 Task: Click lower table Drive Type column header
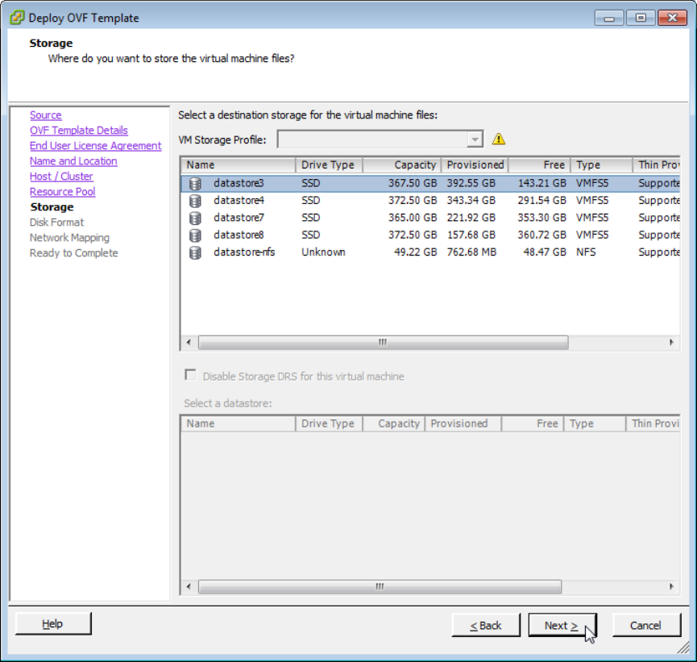click(x=329, y=424)
